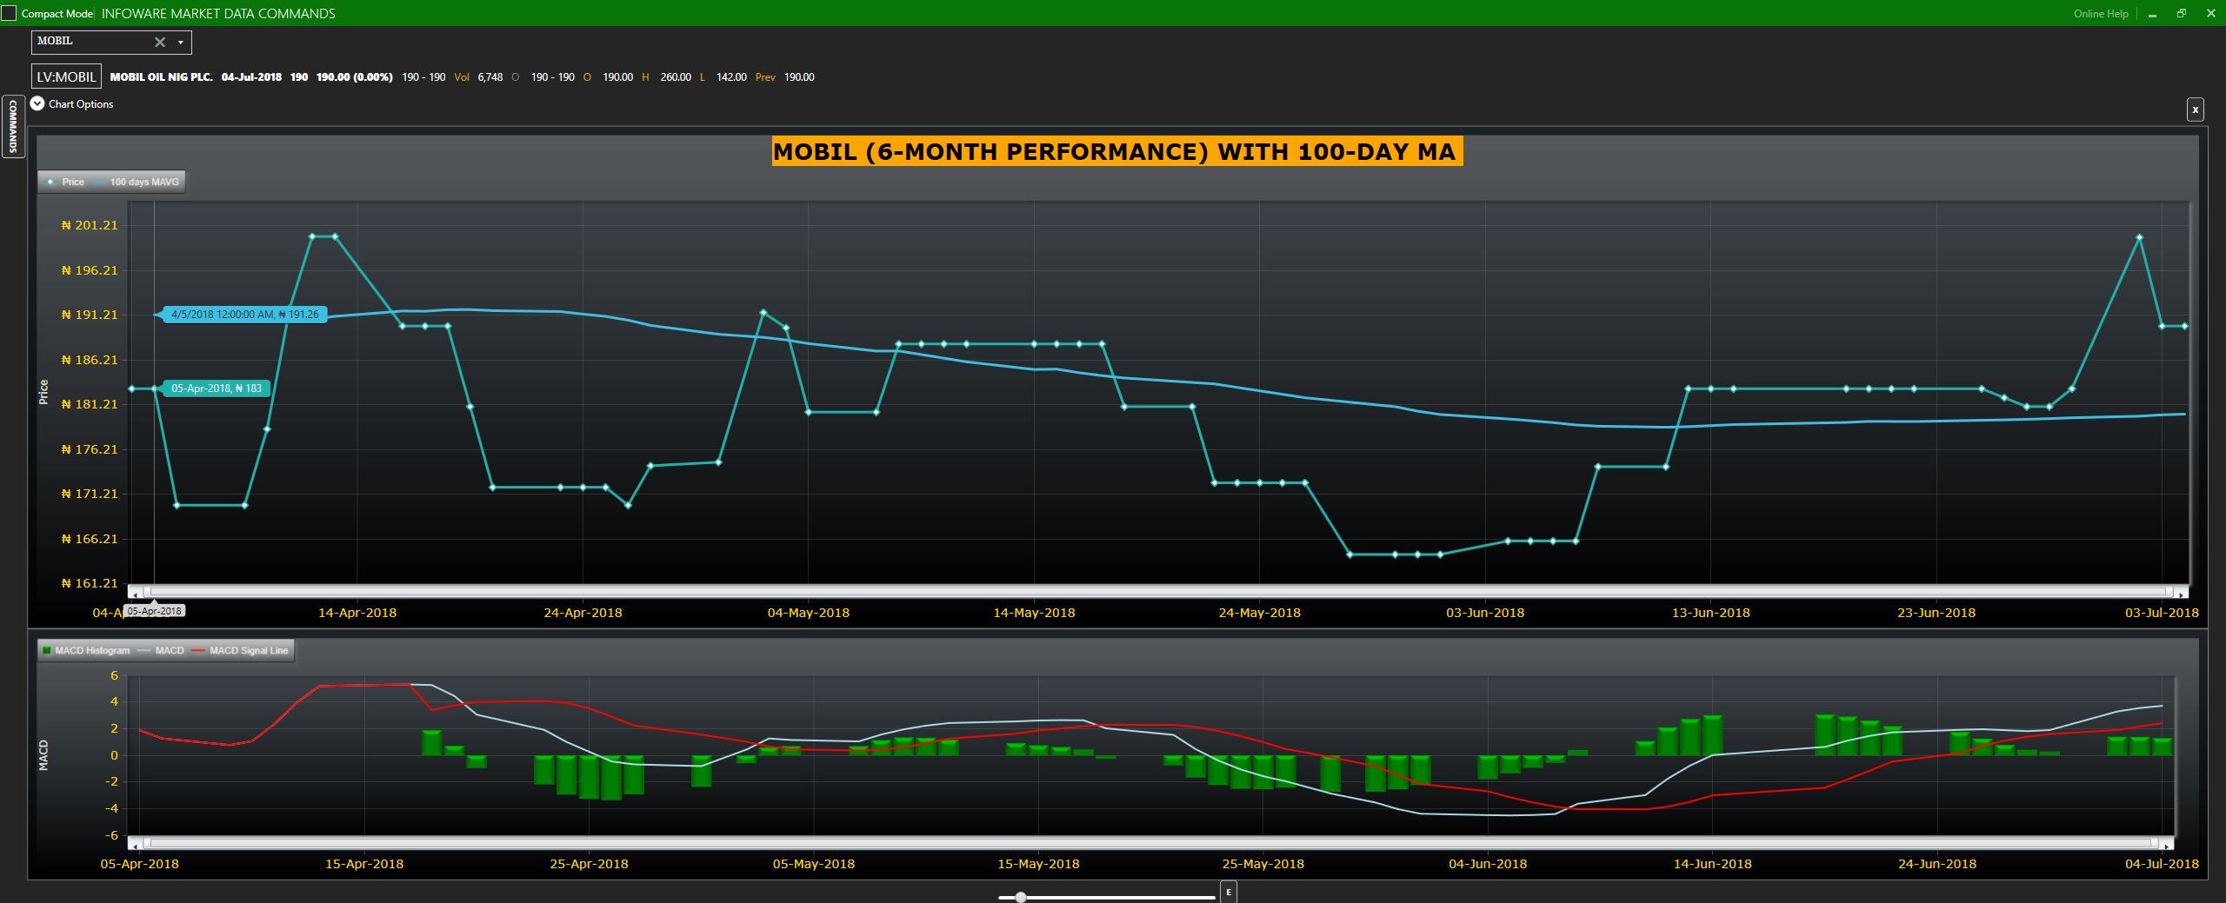
Task: Select the peak price point near 03-Jul-2018
Action: pyautogui.click(x=2139, y=237)
